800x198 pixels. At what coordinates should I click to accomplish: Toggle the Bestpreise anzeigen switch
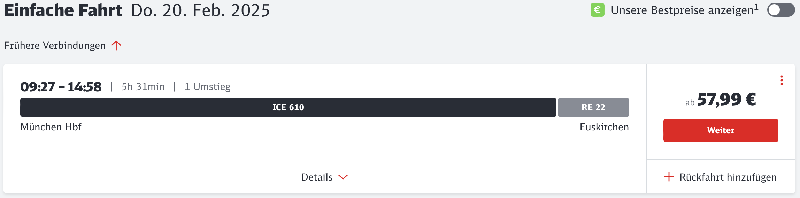(x=781, y=10)
